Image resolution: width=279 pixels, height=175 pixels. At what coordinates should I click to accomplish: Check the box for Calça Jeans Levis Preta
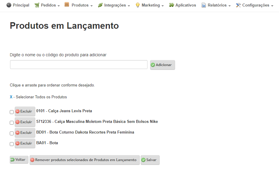point(12,112)
